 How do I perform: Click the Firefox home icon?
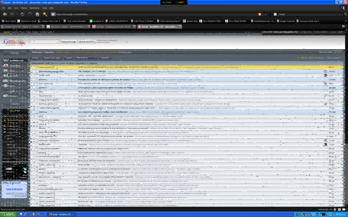(x=37, y=14)
